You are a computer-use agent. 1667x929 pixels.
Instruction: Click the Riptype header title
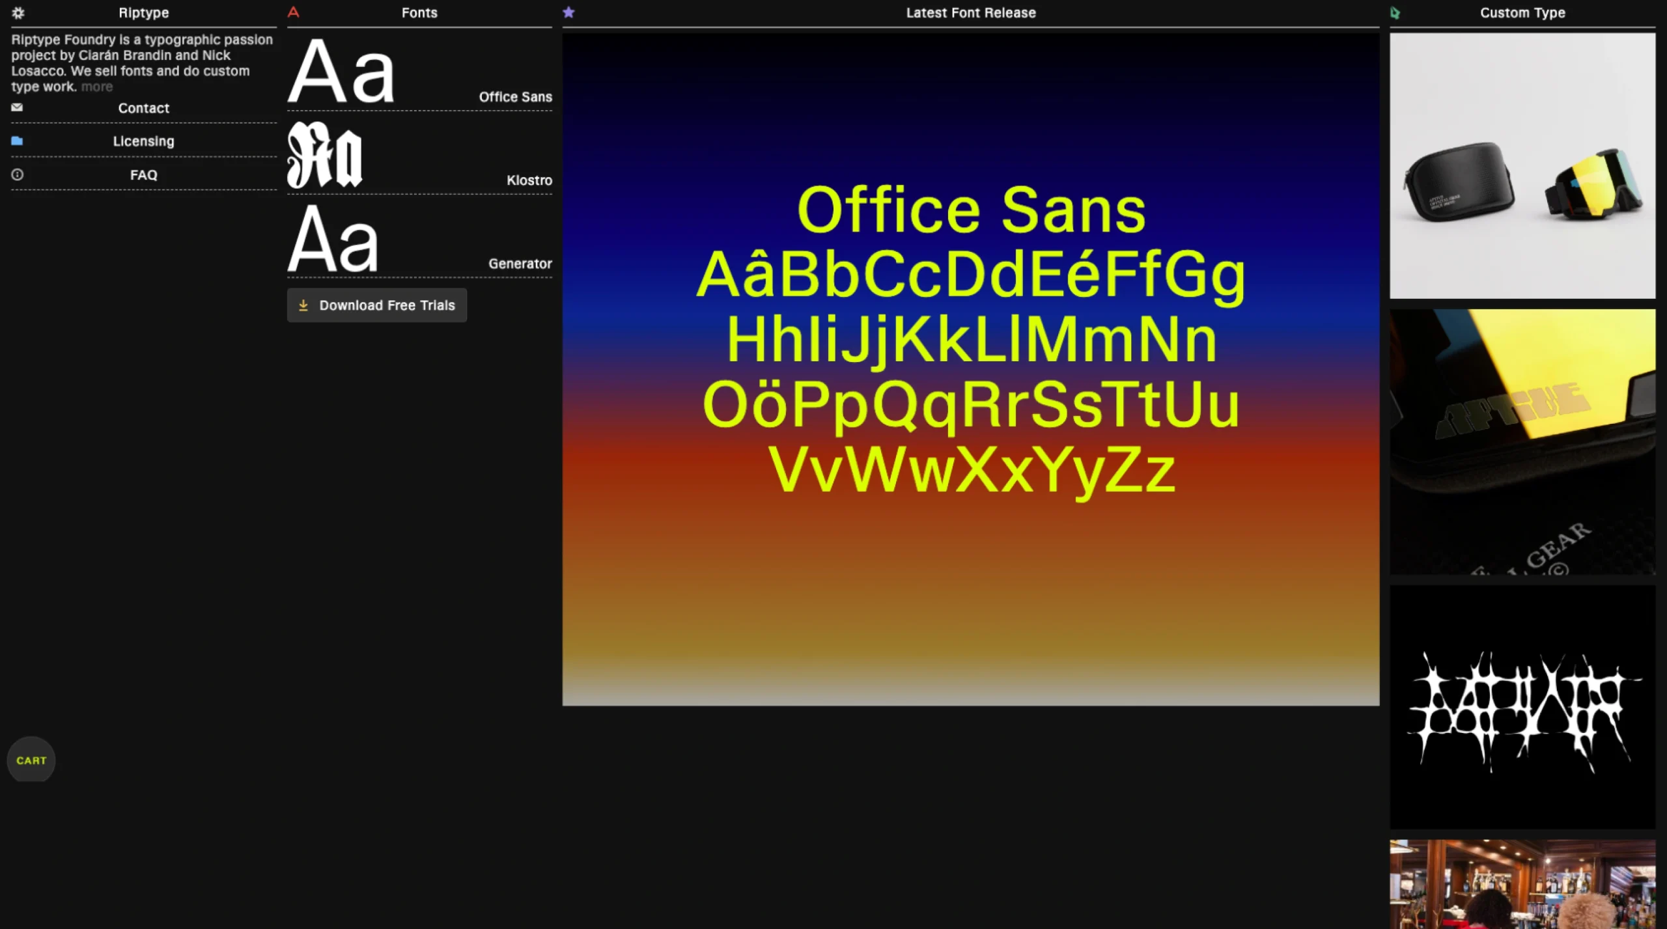tap(144, 12)
